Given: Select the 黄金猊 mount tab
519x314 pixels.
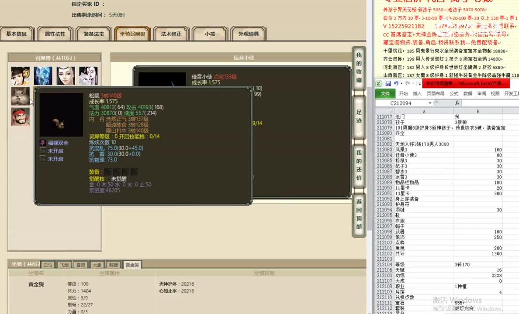Looking at the screenshot, I should pos(132,265).
